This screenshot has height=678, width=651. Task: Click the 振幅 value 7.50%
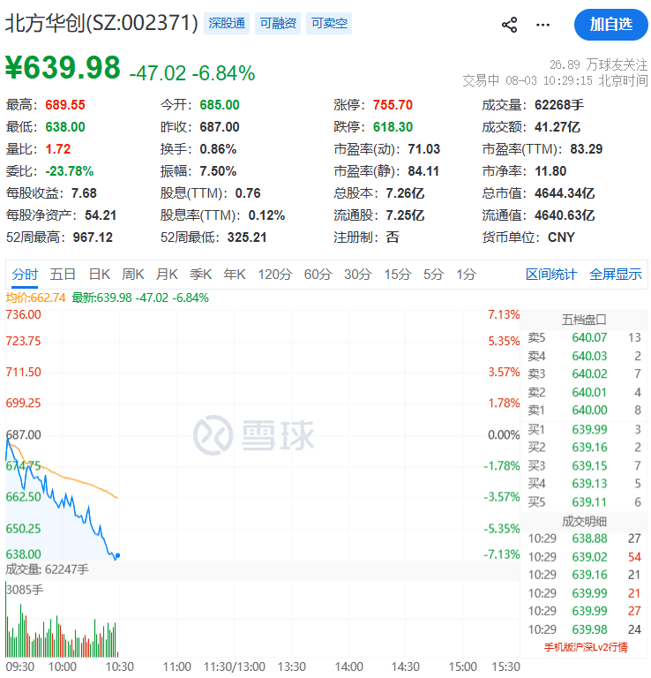tap(218, 171)
